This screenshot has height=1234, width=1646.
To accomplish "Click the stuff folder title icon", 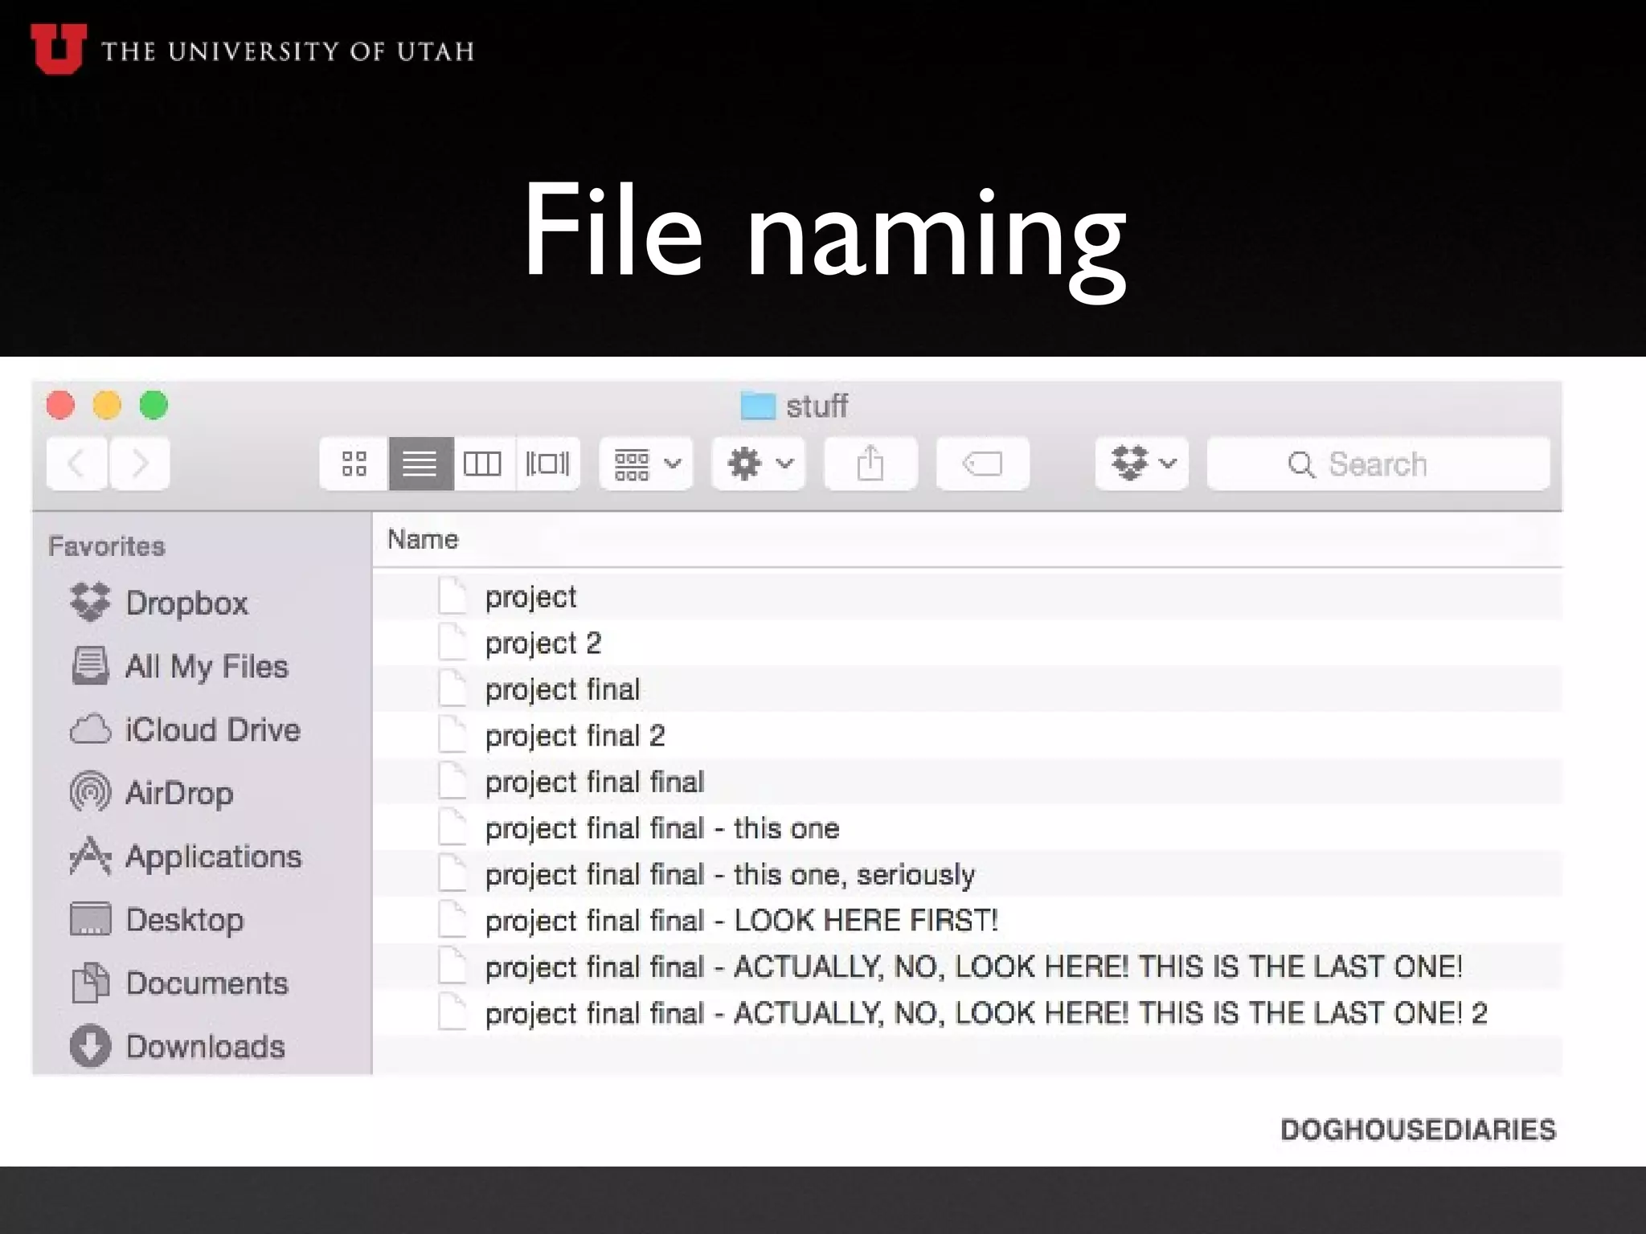I will (x=758, y=406).
